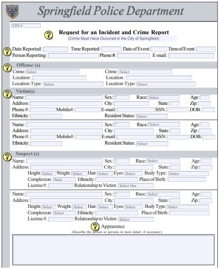Image resolution: width=220 pixels, height=269 pixels.
Task: Click the Person Reporting text field
Action: click(x=73, y=56)
